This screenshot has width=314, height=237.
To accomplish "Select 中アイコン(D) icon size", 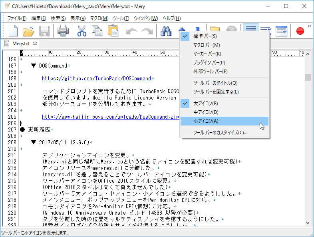I will coord(225,112).
